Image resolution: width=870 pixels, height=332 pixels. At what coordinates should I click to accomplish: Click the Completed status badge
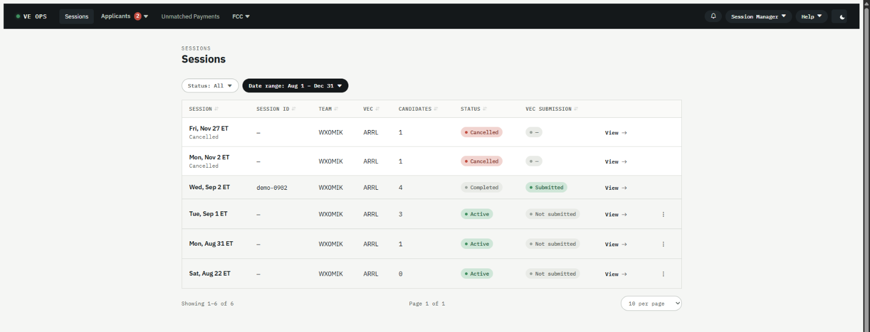482,187
